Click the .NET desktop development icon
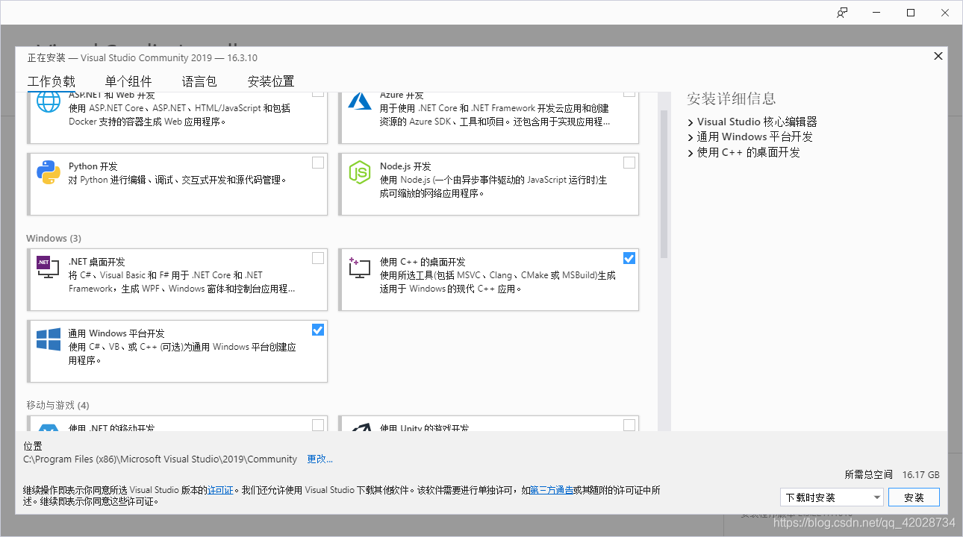Image resolution: width=963 pixels, height=537 pixels. (x=49, y=267)
